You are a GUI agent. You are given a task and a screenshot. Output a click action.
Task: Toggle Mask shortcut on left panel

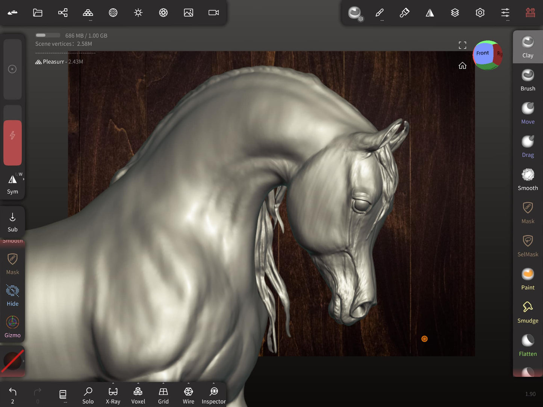[x=12, y=264]
